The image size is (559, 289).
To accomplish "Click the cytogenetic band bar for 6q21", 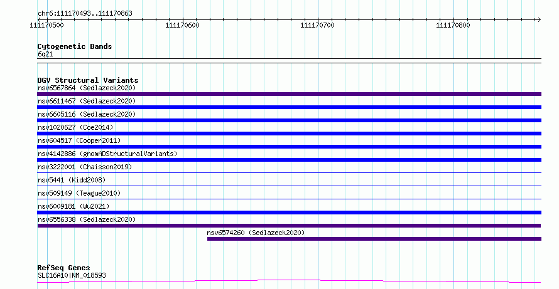I will click(289, 61).
